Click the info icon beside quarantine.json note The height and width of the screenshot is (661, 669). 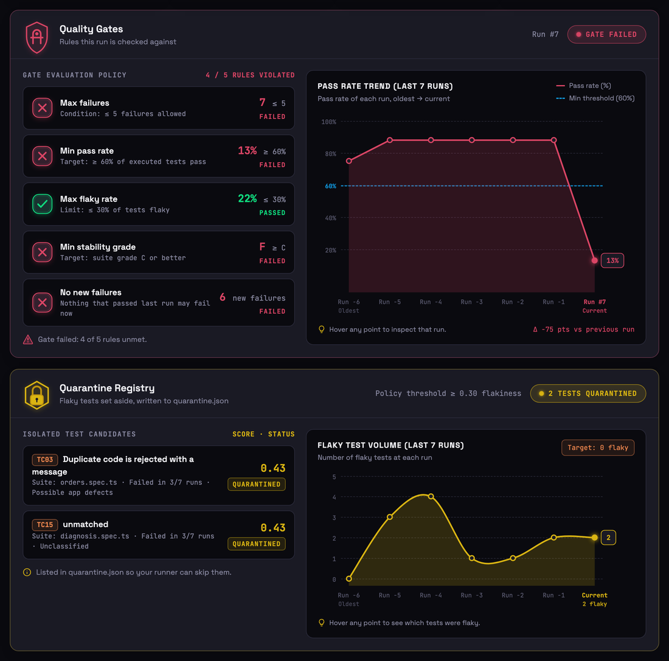click(27, 572)
